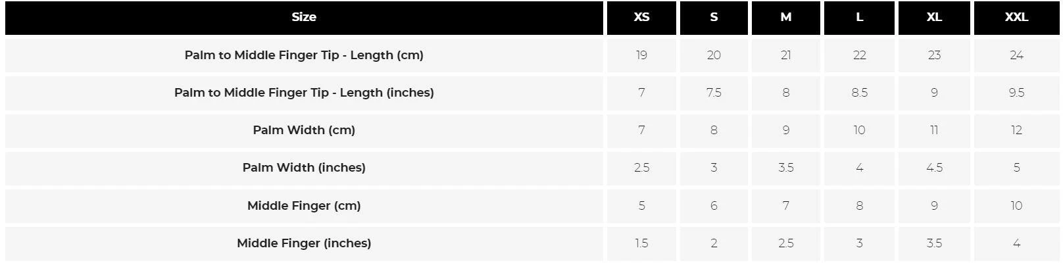1063x267 pixels.
Task: Click the Size column header
Action: 304,17
